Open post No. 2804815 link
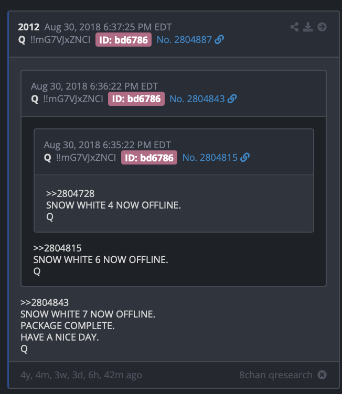The width and height of the screenshot is (342, 394). pyautogui.click(x=210, y=158)
